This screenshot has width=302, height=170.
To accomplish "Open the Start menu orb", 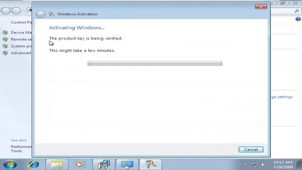I will (10, 165).
